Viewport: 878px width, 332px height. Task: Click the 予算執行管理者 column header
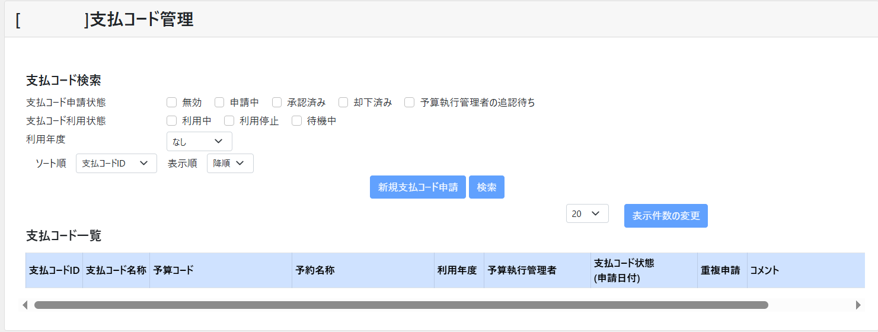coord(522,270)
